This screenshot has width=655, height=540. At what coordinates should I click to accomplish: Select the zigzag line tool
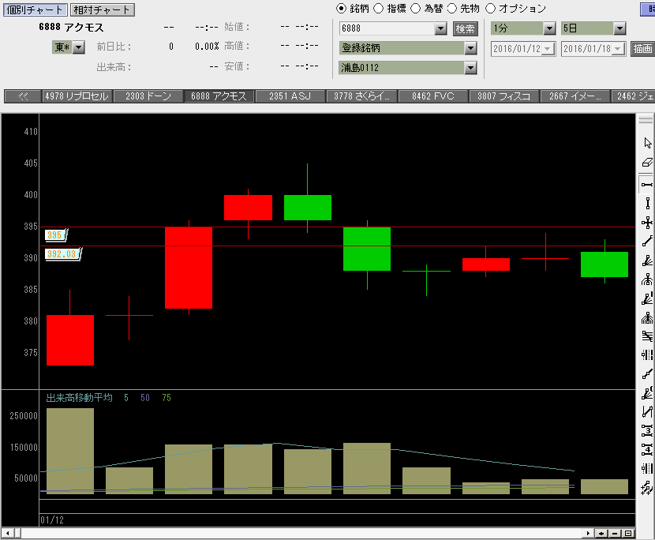click(x=647, y=412)
